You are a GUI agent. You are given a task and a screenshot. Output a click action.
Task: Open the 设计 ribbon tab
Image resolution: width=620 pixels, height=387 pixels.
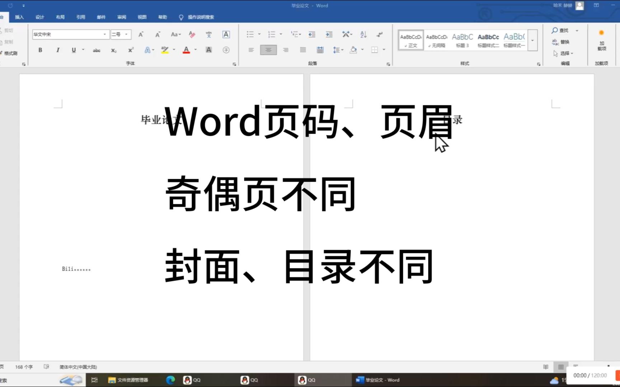coord(39,17)
